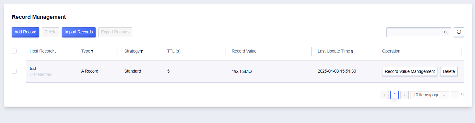Screen dimensions: 475x123
Task: Click the refresh icon beside search box
Action: [x=459, y=32]
